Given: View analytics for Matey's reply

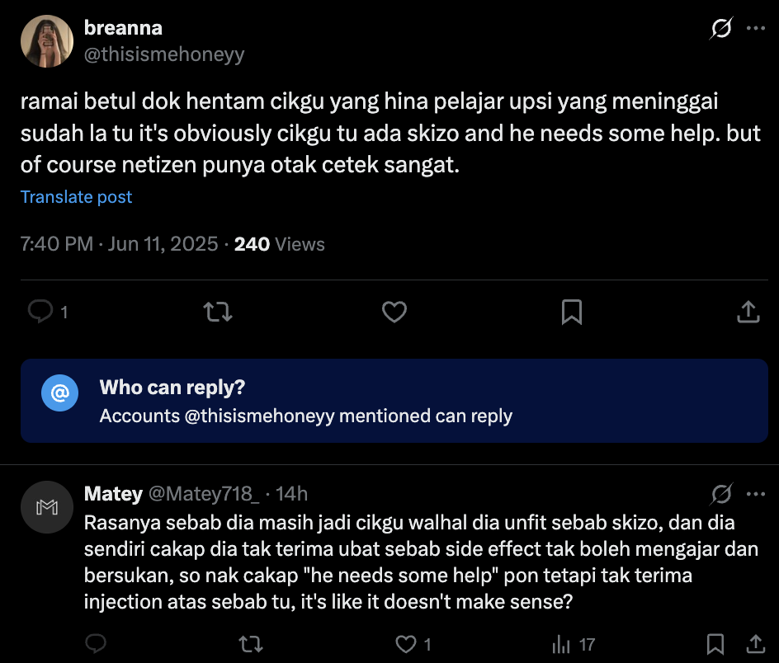Looking at the screenshot, I should [x=562, y=643].
